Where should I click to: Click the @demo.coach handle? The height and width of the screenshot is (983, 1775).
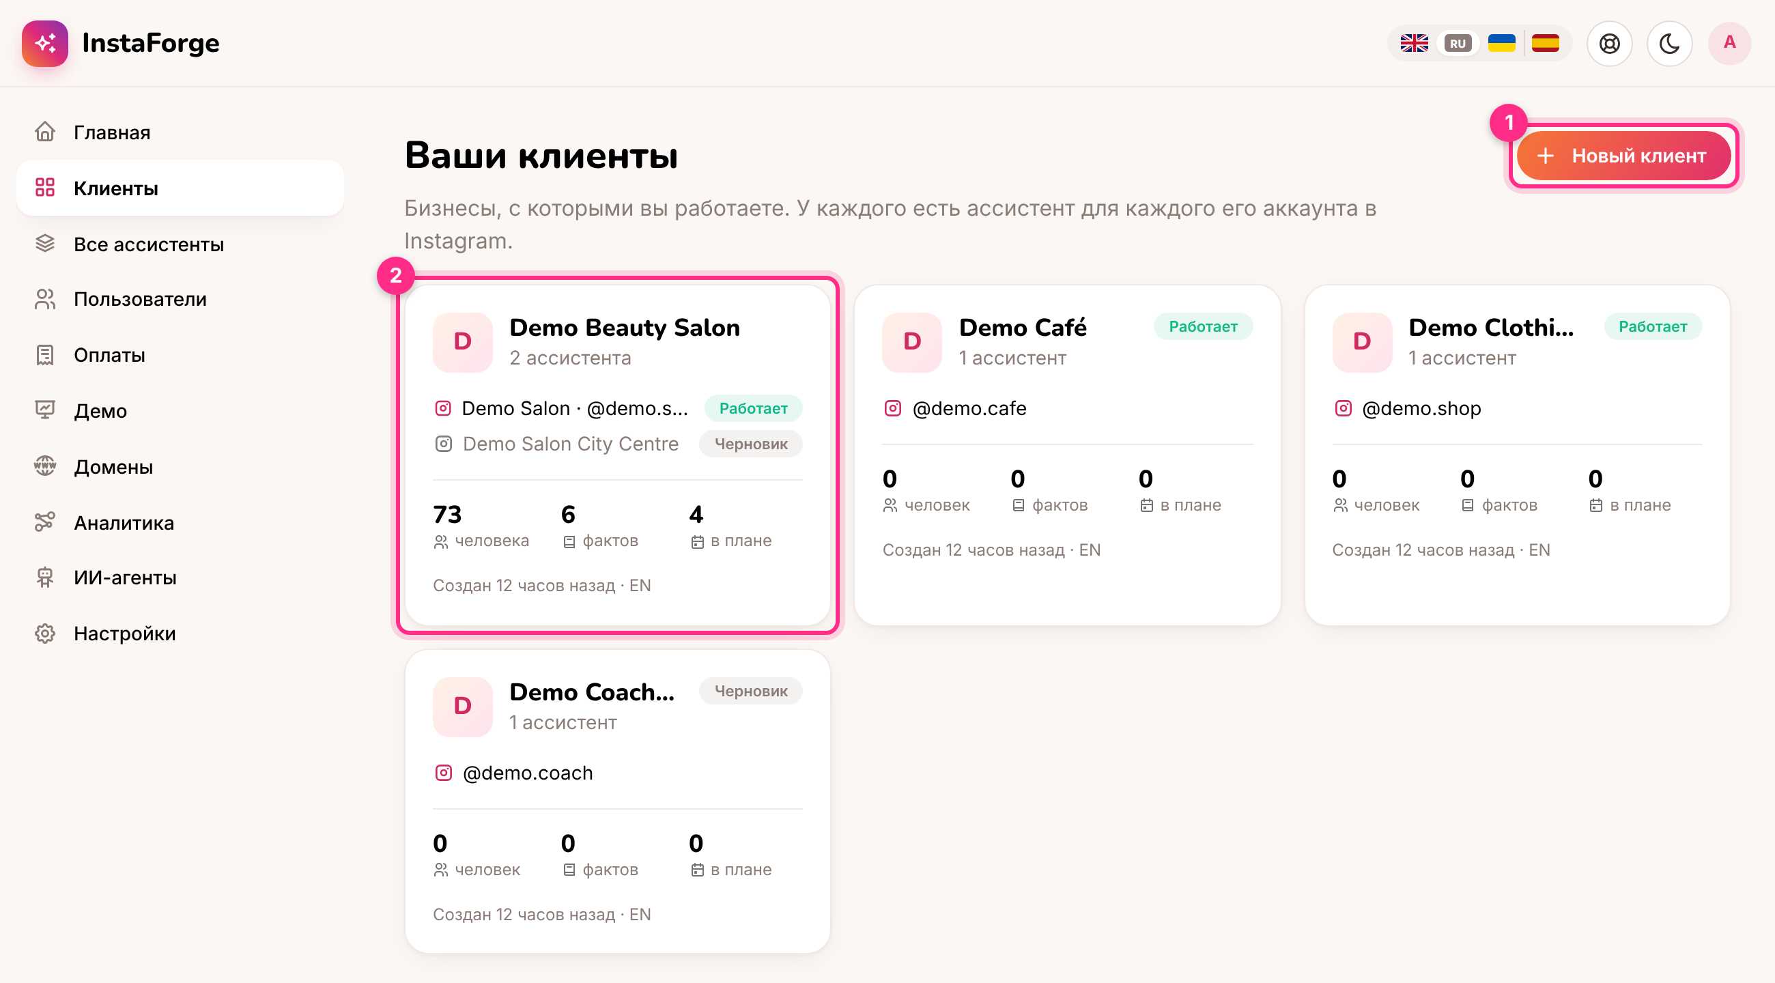click(x=527, y=773)
